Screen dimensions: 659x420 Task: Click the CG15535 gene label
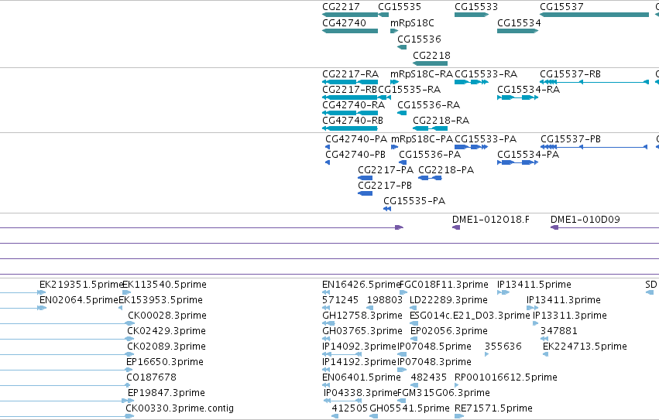coord(400,7)
